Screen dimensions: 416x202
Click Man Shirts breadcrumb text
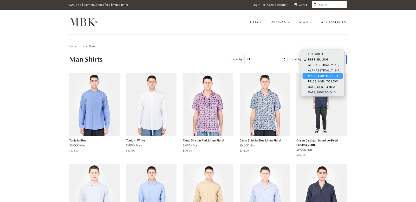point(89,46)
